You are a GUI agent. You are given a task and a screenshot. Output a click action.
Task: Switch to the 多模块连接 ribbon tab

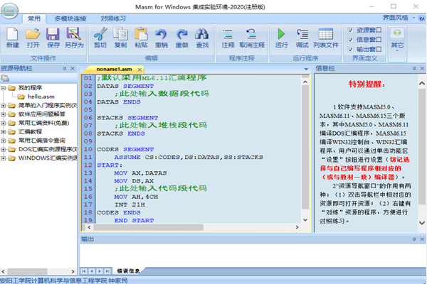point(70,18)
